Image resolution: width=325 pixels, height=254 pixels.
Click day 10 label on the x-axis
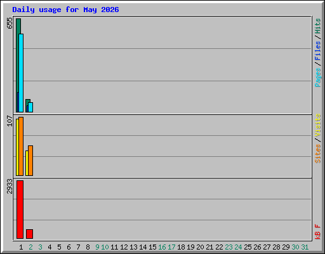pos(105,247)
